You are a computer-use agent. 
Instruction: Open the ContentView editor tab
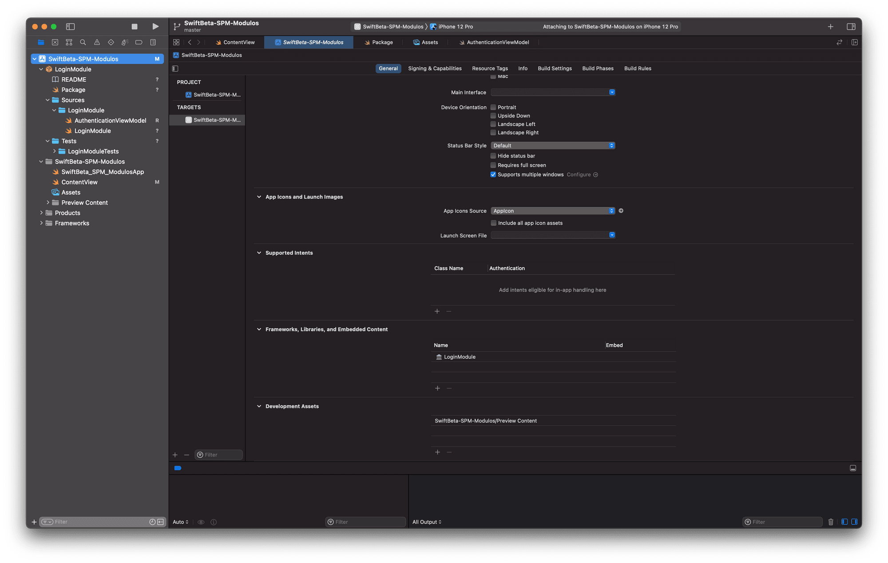coord(235,42)
